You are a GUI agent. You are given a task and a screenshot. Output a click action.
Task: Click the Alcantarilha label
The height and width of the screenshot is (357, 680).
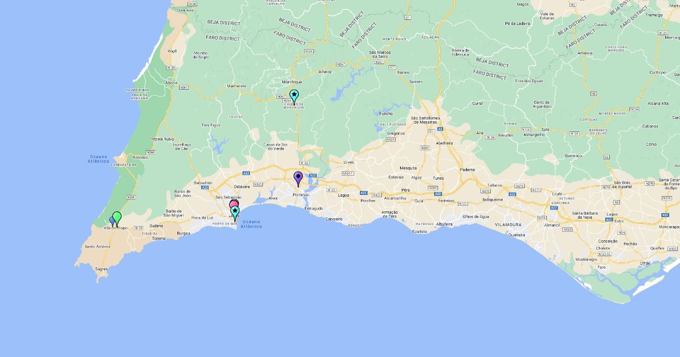(x=396, y=198)
